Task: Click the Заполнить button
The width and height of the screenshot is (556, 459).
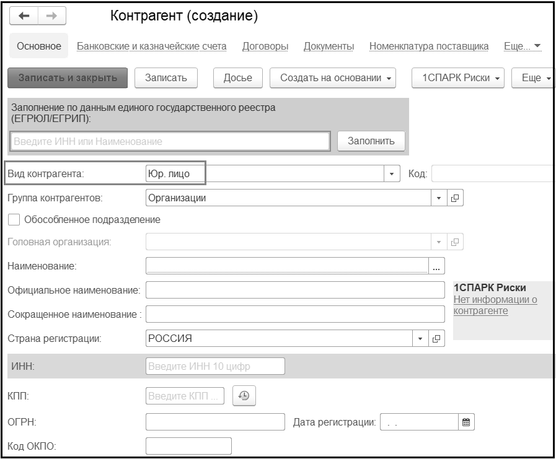Action: coord(371,141)
